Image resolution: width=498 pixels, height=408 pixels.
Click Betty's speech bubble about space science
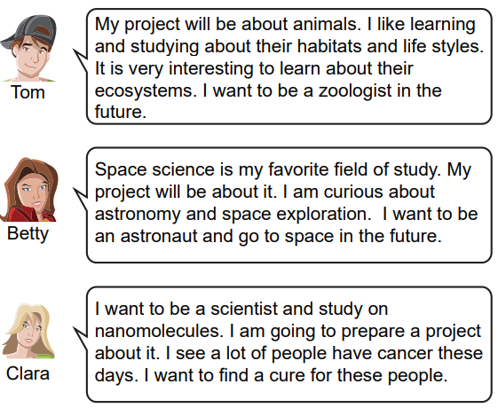click(289, 205)
